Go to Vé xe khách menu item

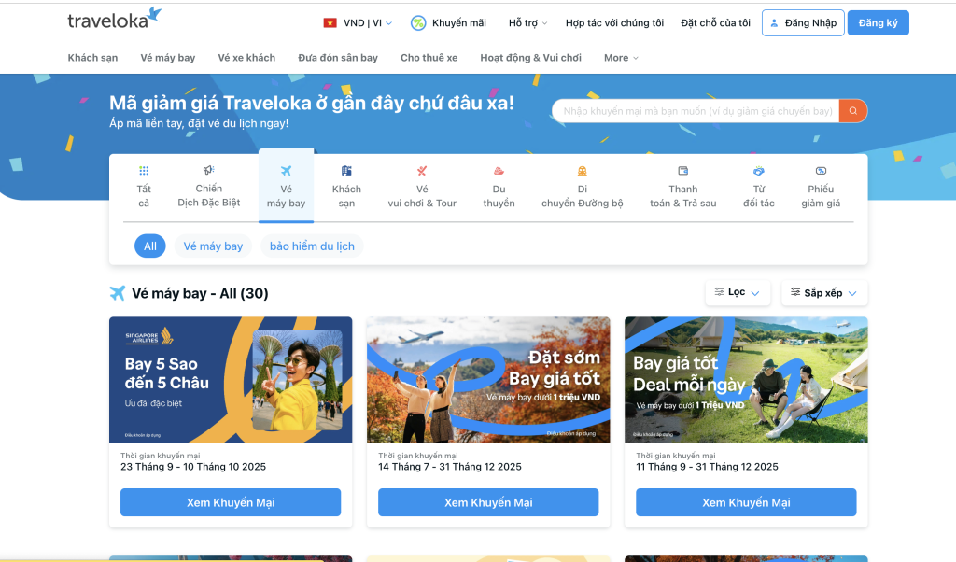(246, 58)
